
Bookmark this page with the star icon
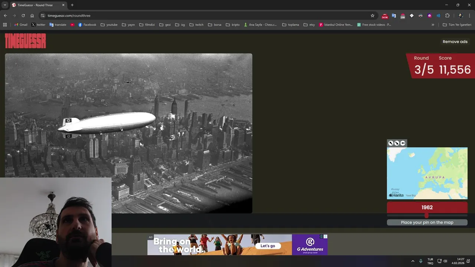(x=373, y=16)
